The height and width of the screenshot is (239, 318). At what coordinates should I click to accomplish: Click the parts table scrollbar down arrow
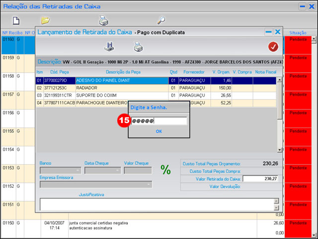coord(279,149)
